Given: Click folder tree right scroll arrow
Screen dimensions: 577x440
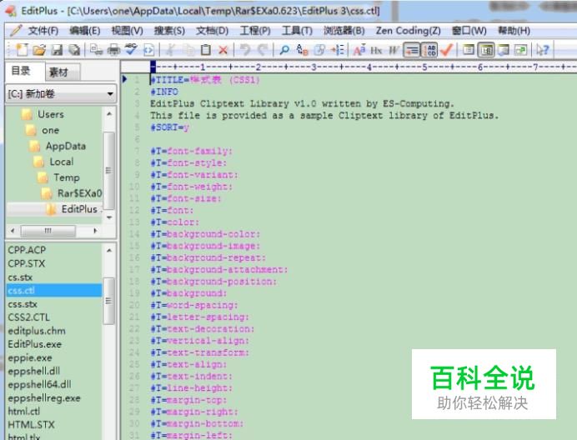Looking at the screenshot, I should click(95, 231).
